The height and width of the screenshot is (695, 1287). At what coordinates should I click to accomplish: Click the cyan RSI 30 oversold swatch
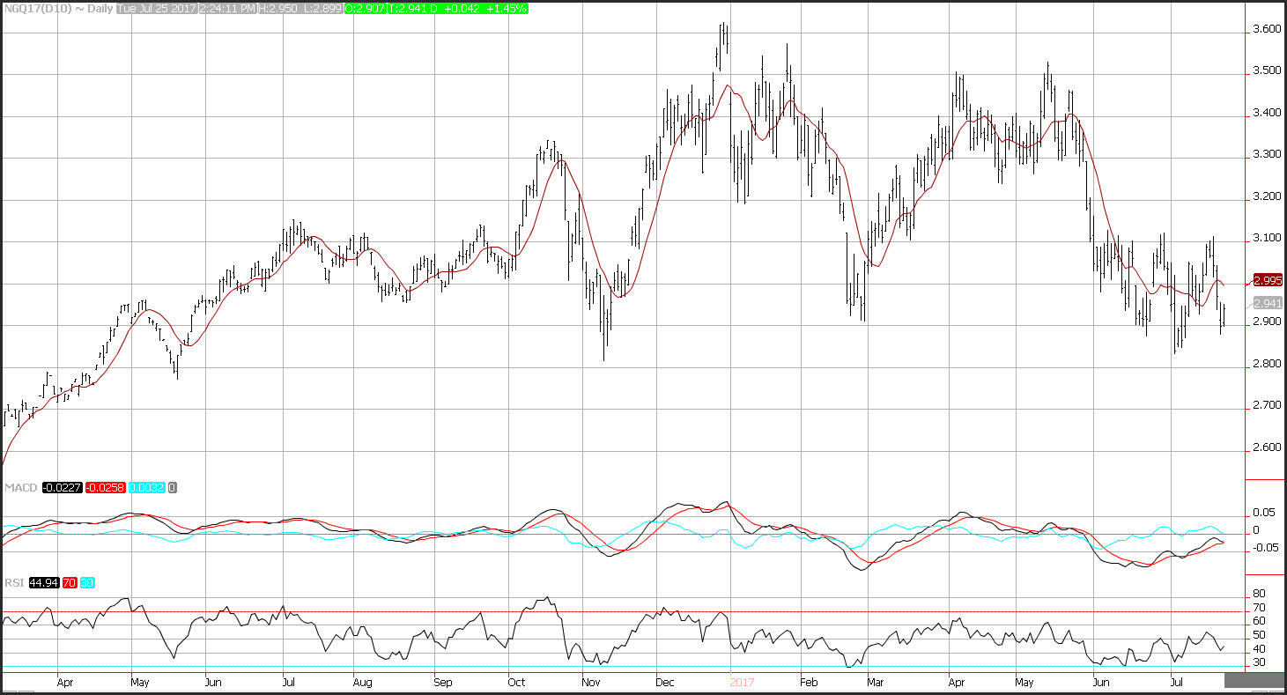[89, 583]
